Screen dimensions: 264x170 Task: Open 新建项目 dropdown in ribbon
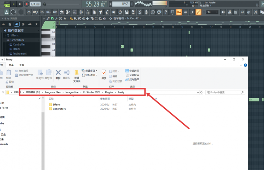89,71
